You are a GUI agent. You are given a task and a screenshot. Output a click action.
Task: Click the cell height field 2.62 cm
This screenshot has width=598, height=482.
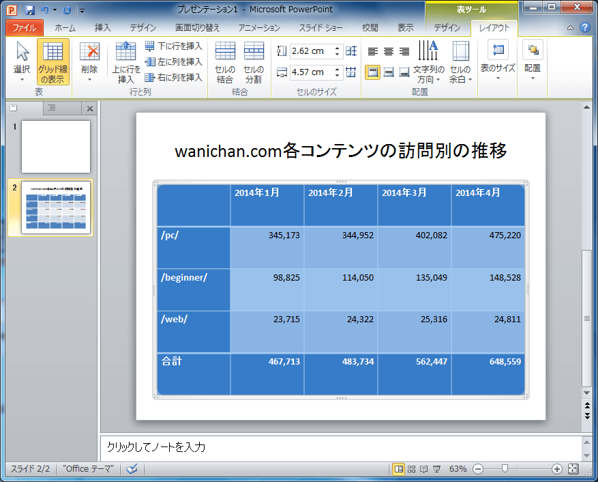pyautogui.click(x=312, y=51)
